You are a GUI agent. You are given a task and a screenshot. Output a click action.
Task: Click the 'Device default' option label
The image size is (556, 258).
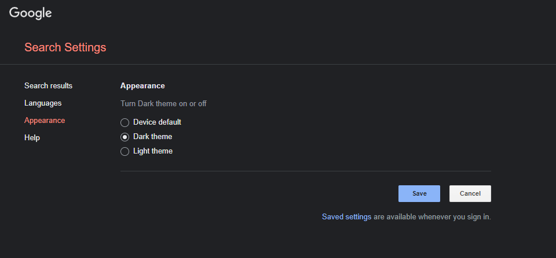click(157, 122)
